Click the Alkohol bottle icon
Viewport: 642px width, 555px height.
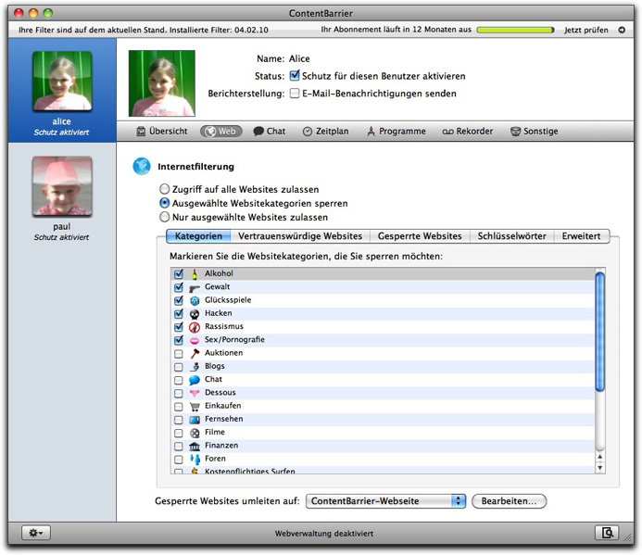point(195,274)
